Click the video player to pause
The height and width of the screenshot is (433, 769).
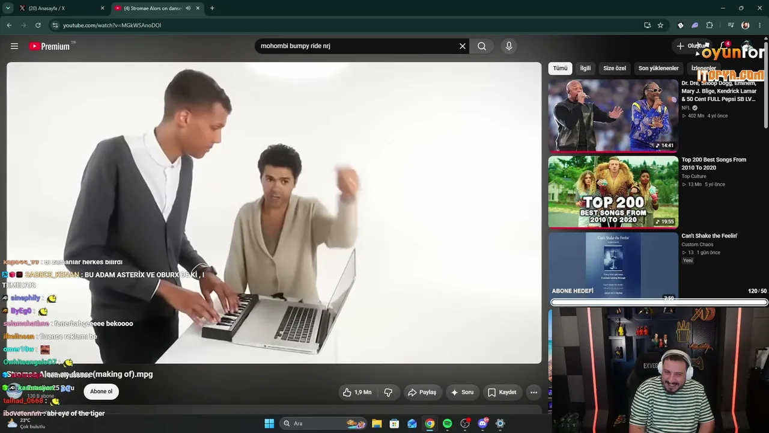[x=274, y=213]
